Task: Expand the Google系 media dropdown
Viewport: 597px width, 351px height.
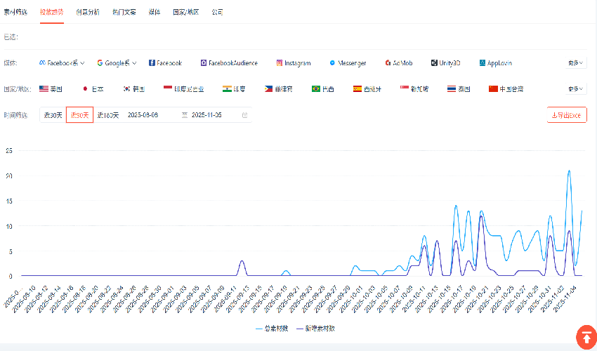Action: (117, 63)
